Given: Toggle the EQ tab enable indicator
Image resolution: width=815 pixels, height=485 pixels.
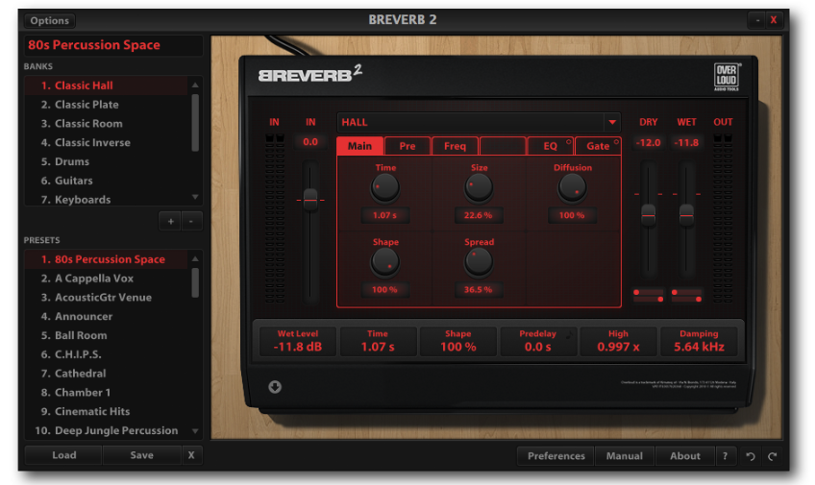Looking at the screenshot, I should [568, 141].
